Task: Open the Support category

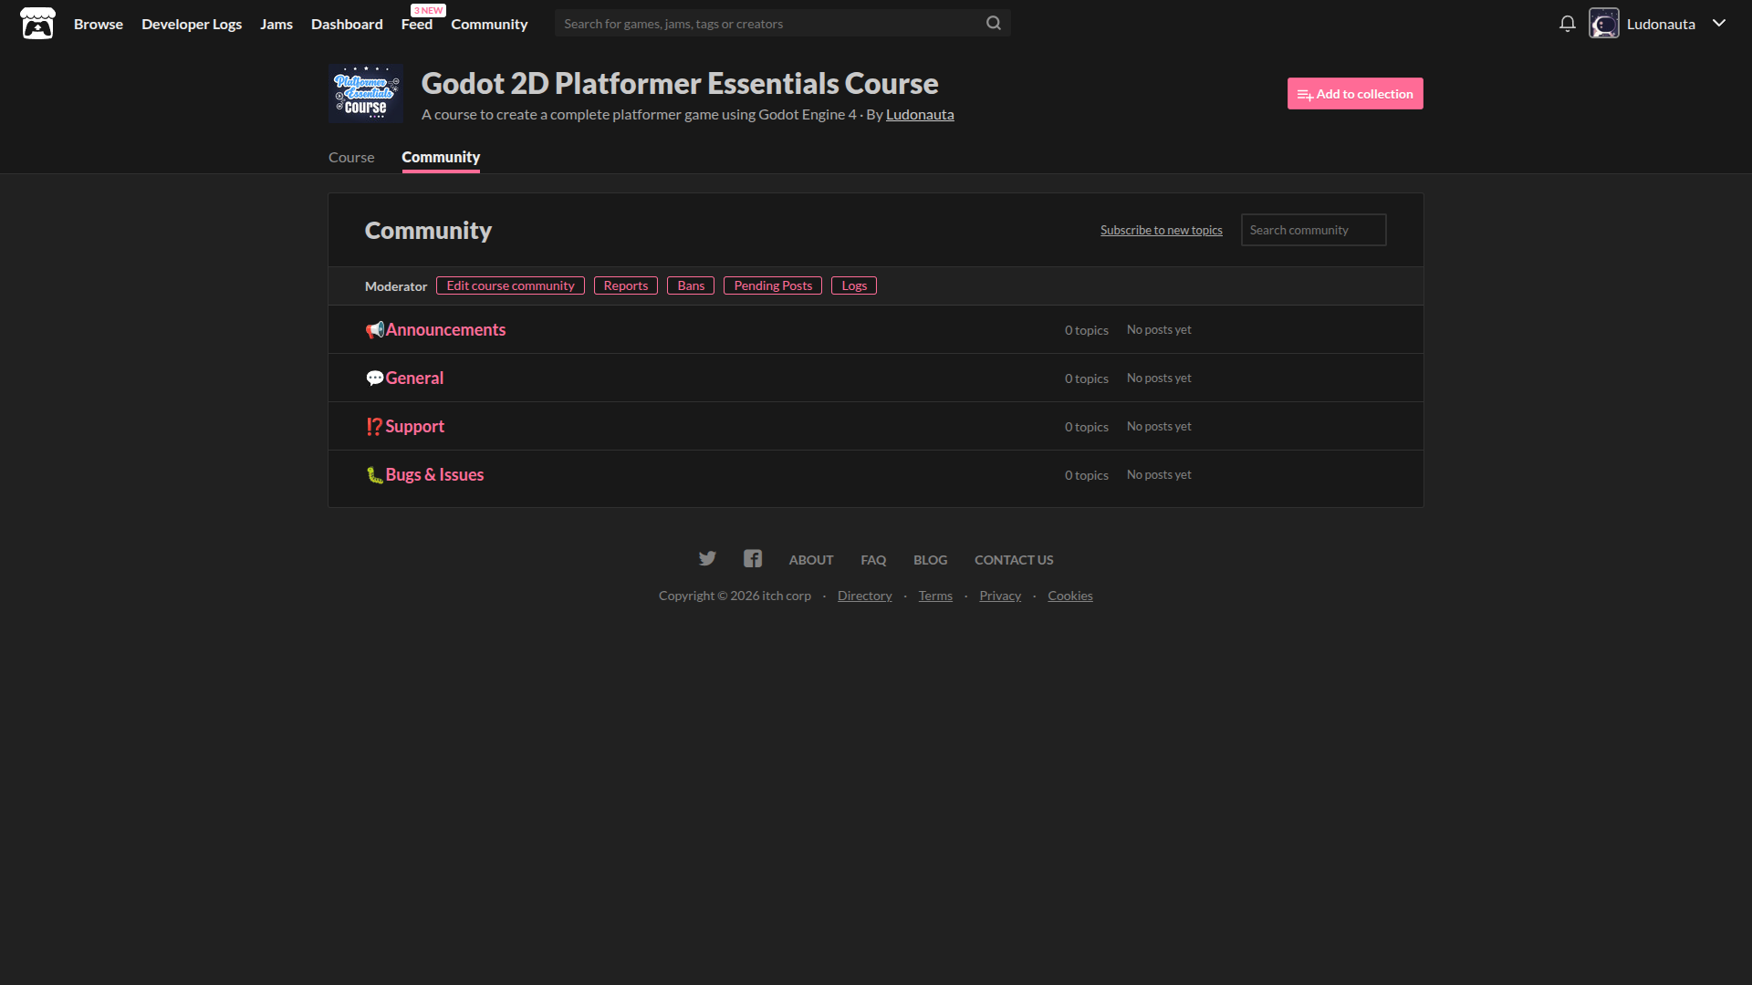Action: 415,427
